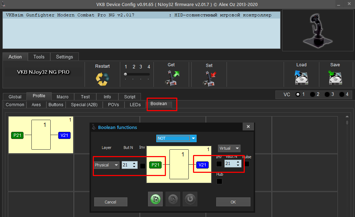Click the Get settings from joystick icon
The image size is (355, 217).
(x=172, y=78)
